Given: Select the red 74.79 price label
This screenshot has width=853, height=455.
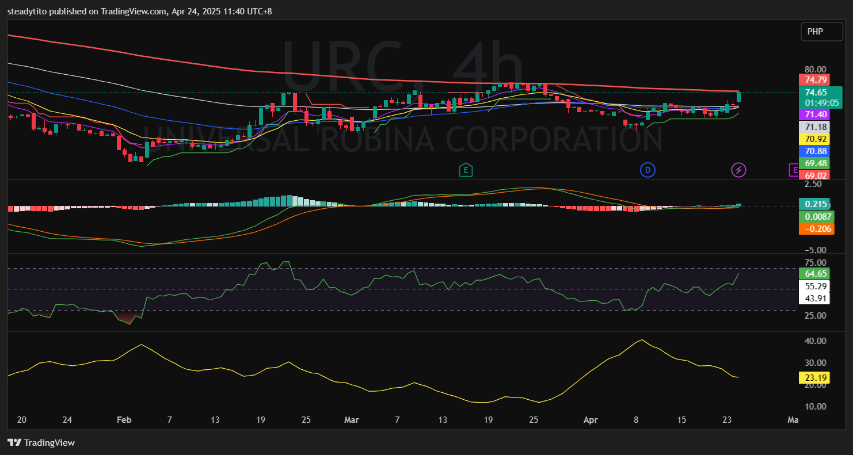Looking at the screenshot, I should click(814, 80).
